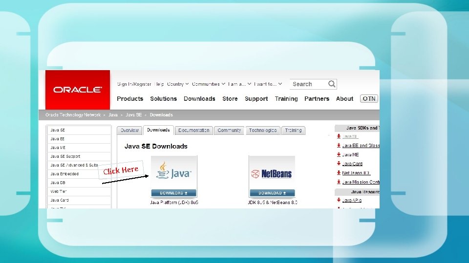Image resolution: width=469 pixels, height=263 pixels.
Task: Open the Training main menu
Action: (286, 99)
